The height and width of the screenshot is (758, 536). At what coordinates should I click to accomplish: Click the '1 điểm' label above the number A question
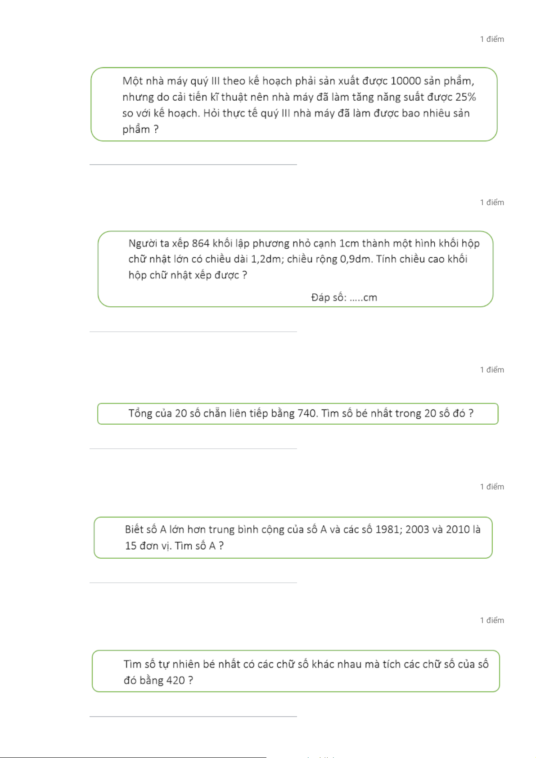point(492,487)
